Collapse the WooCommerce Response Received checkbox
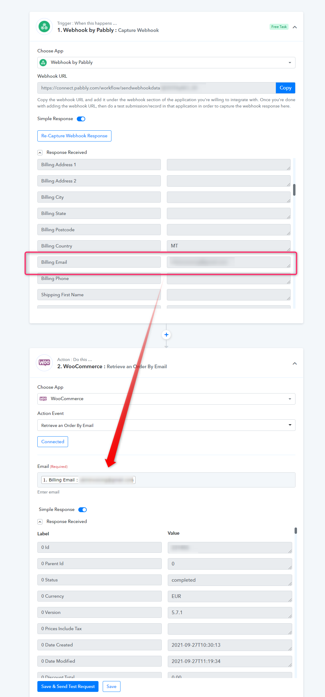The width and height of the screenshot is (325, 697). 40,522
